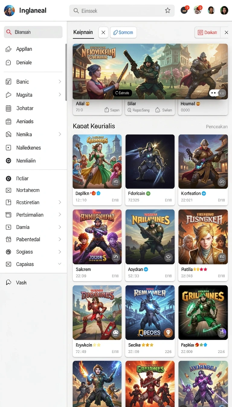Click the Nemliaiin round icon
This screenshot has height=407, width=232.
(8, 161)
